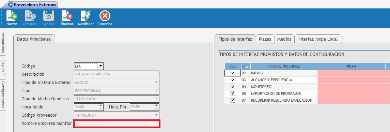
Task: Click the Eliminar toolbar icon
Action: click(67, 16)
